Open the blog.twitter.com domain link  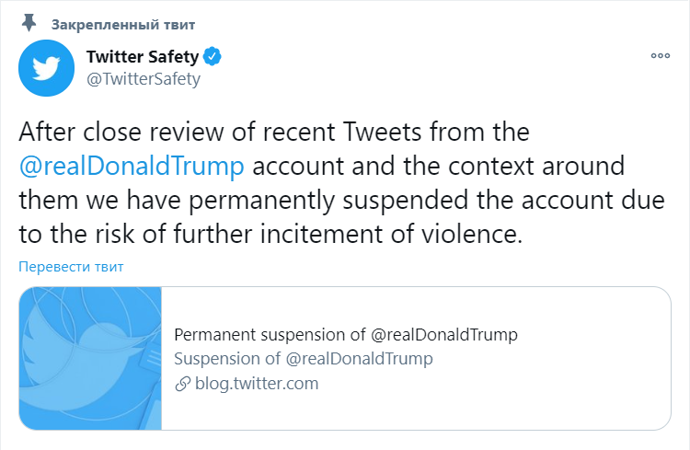click(257, 384)
